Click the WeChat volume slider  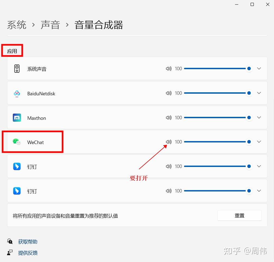click(218, 142)
